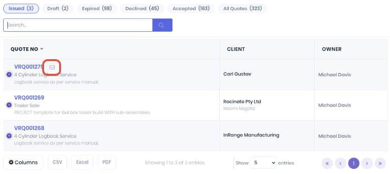390x174 pixels.
Task: Select page 1 in pagination
Action: (354, 163)
